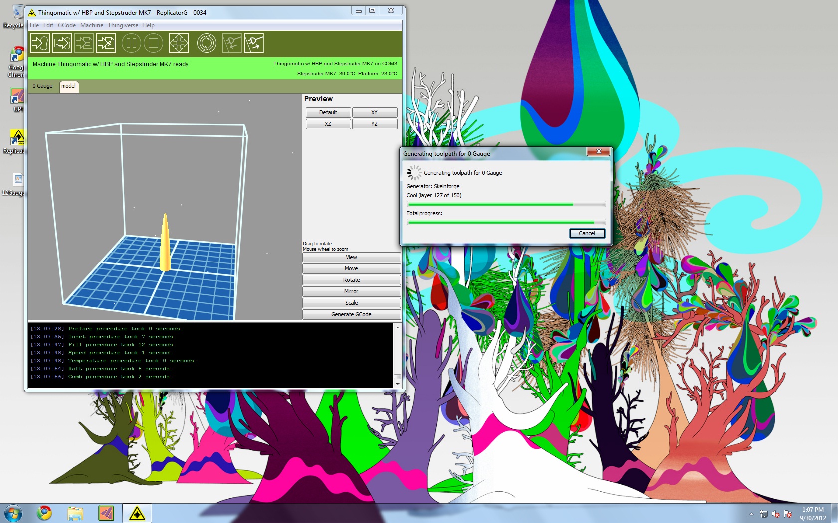The height and width of the screenshot is (523, 838).
Task: Cancel the toolpath generation
Action: tap(587, 233)
